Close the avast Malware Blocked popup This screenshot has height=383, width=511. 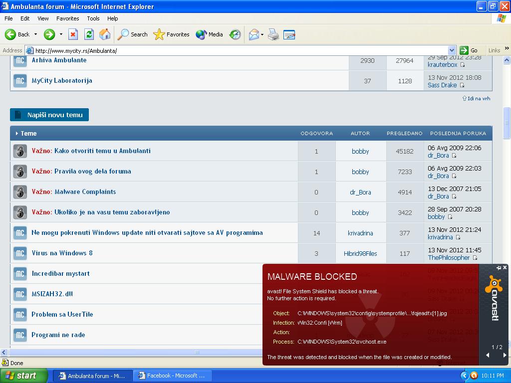tap(505, 268)
